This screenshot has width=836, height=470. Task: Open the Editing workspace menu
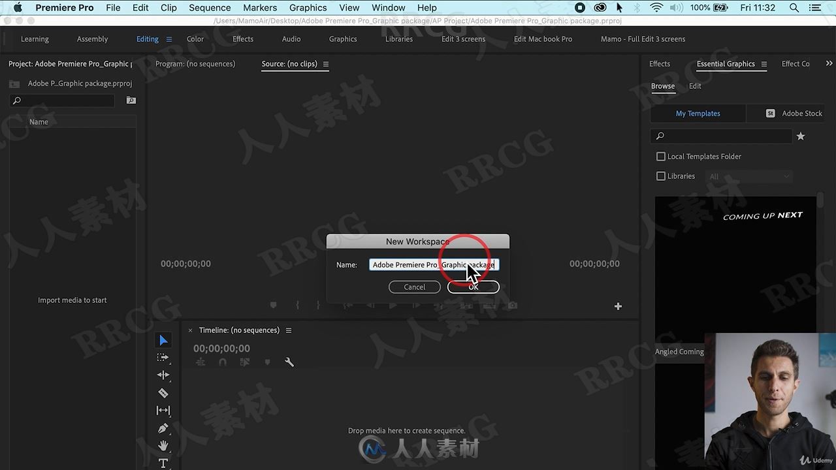tap(169, 39)
